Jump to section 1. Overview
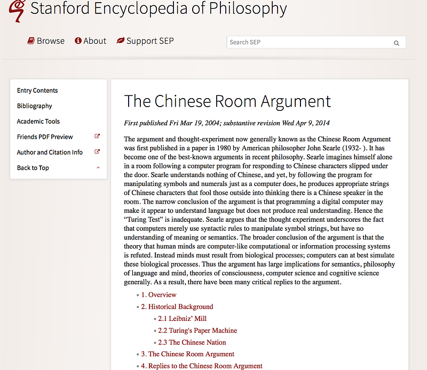This screenshot has height=370, width=427. click(159, 295)
